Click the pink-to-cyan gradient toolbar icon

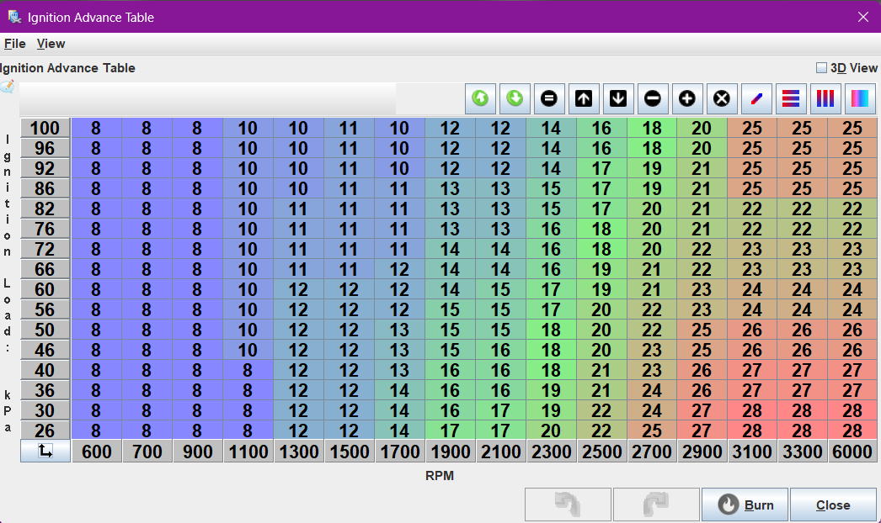(860, 98)
